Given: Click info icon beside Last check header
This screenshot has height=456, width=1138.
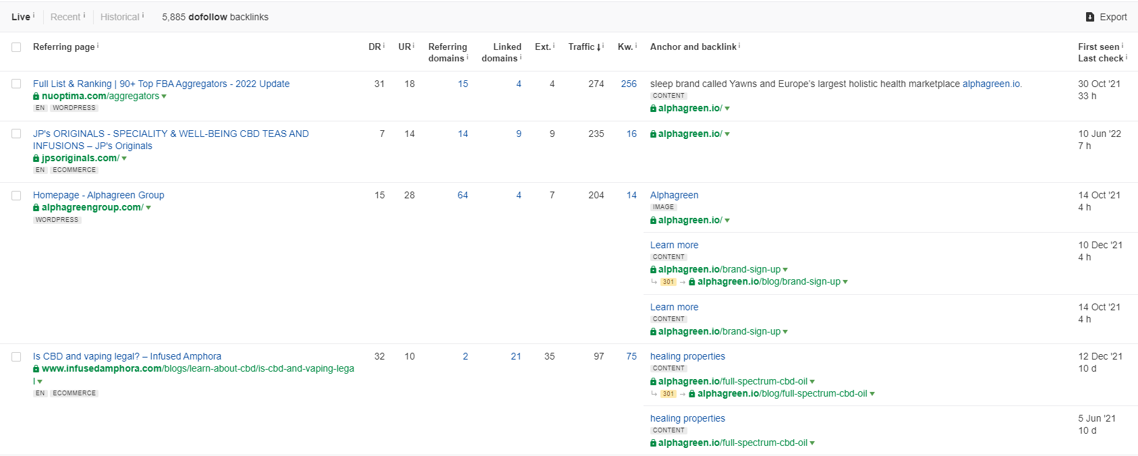Looking at the screenshot, I should pyautogui.click(x=1127, y=57).
